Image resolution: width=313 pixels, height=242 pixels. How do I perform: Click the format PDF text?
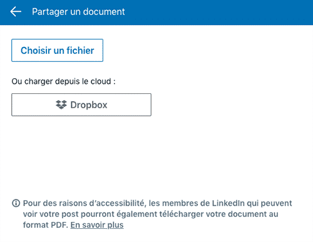pyautogui.click(x=46, y=225)
